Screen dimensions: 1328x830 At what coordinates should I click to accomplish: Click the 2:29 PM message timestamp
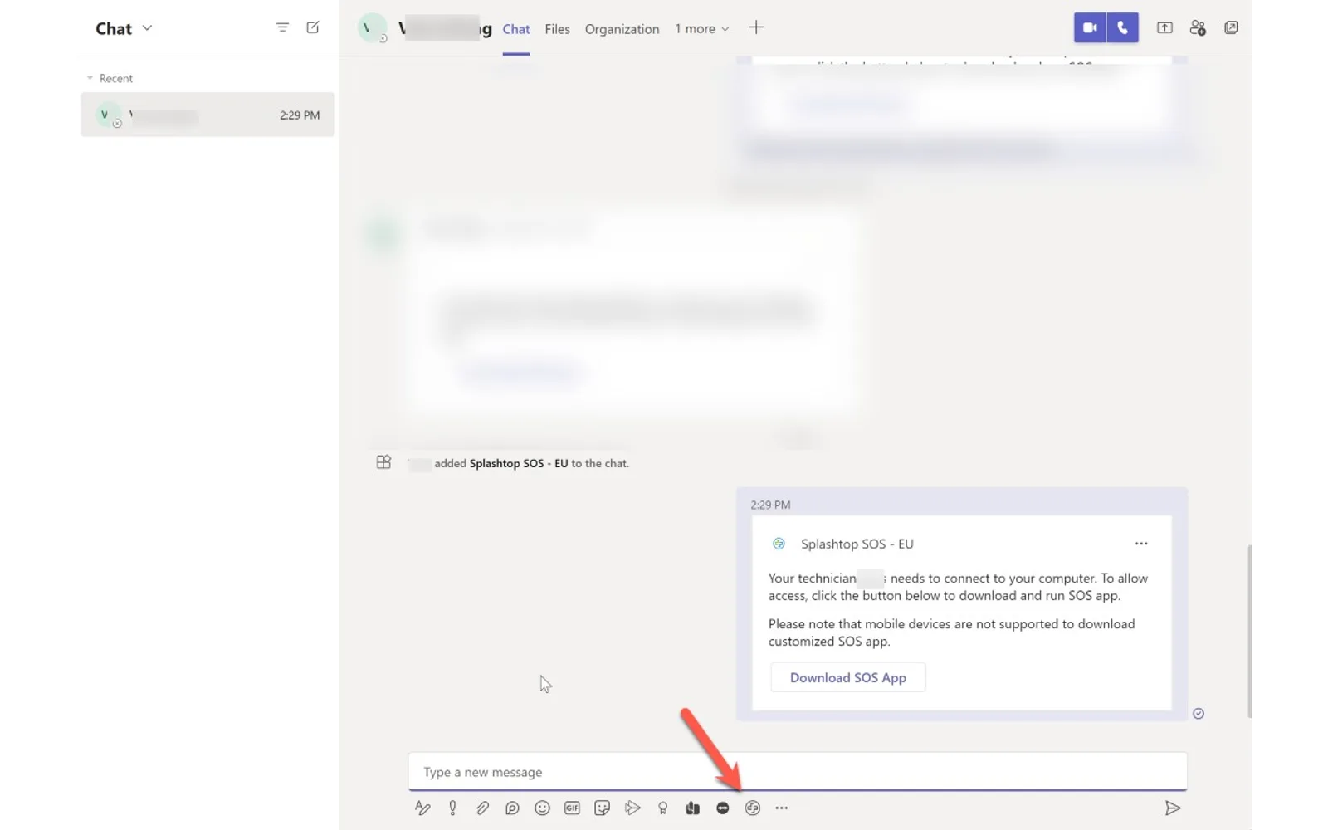[x=770, y=505]
